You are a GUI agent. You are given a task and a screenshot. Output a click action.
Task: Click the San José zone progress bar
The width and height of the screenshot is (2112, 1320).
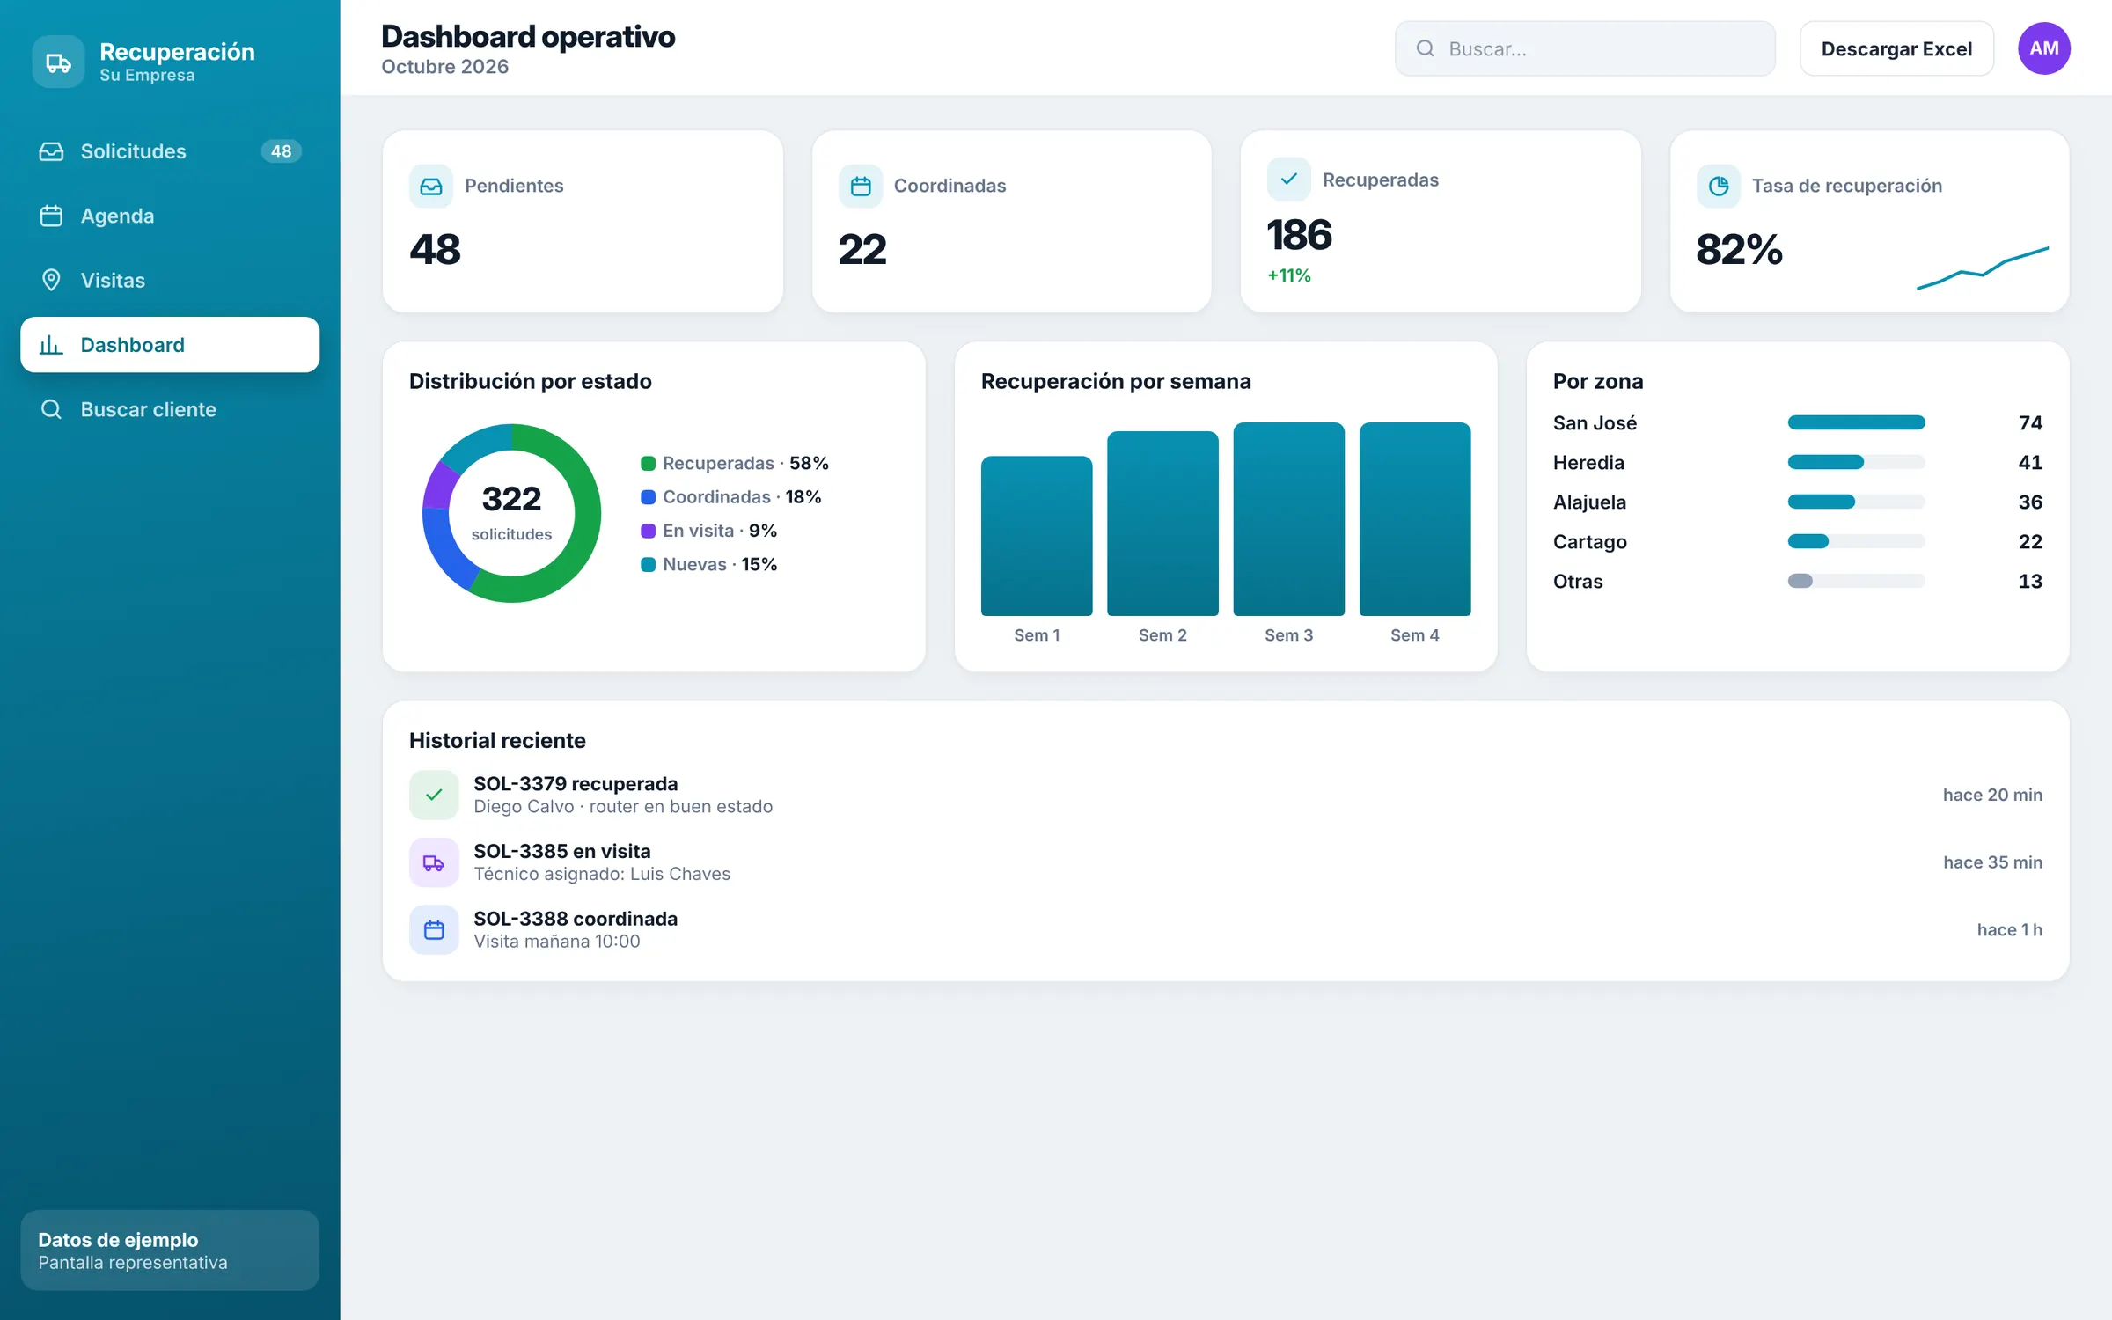[x=1856, y=423]
